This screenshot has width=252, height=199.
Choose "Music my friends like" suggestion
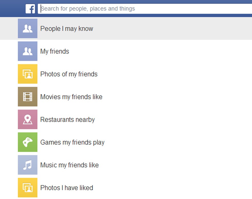coord(69,165)
